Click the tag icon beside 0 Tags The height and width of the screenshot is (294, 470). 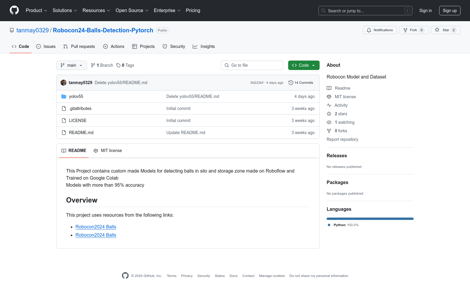point(118,65)
